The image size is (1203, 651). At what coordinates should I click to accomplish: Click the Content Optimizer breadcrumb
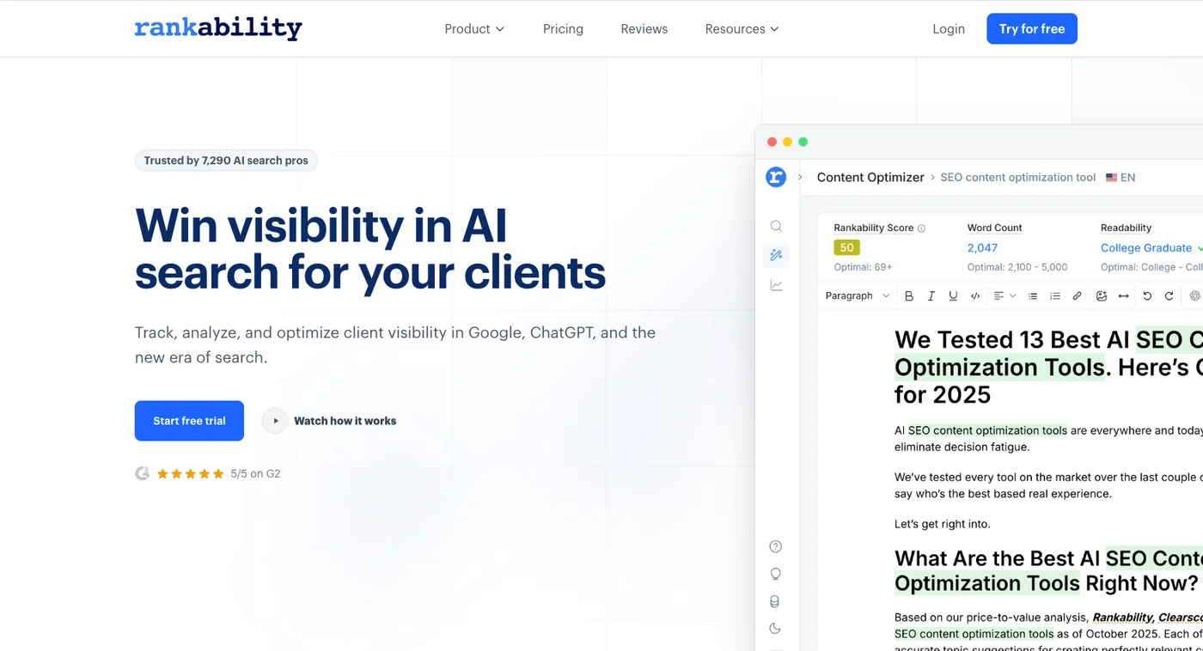click(x=870, y=177)
